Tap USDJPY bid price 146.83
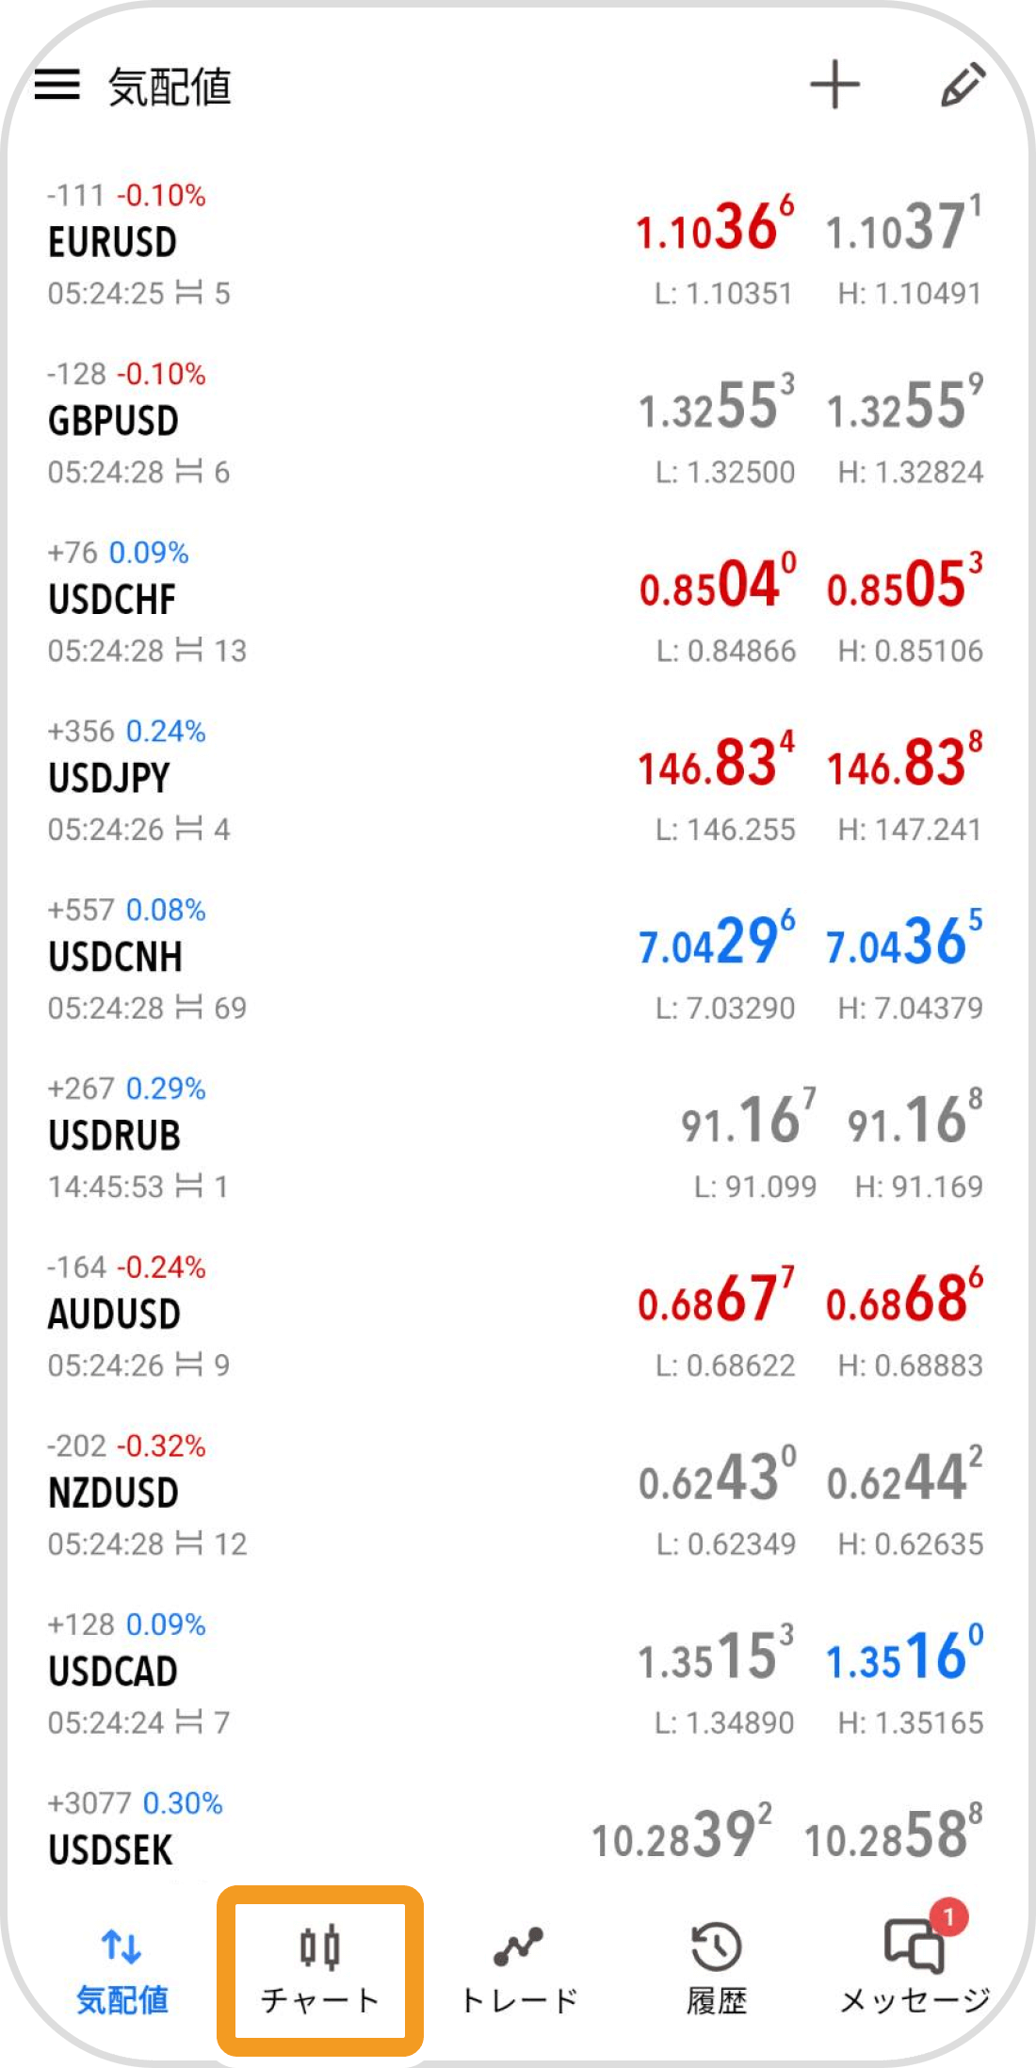1036x2068 pixels. tap(717, 761)
